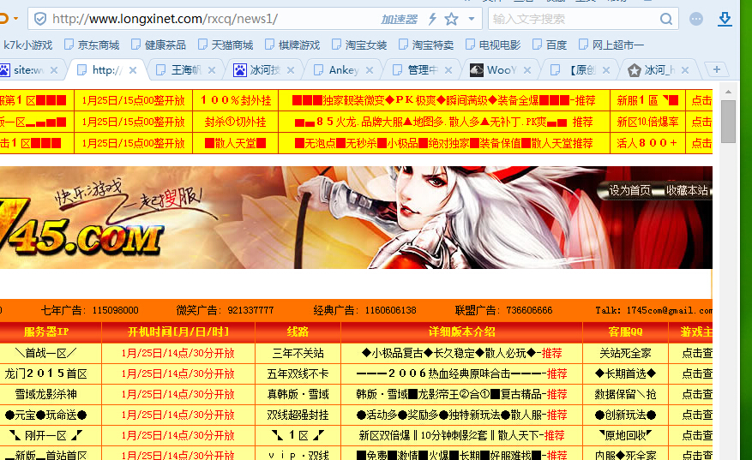
Task: Click 点击查 in the 首战一区 row
Action: 697,353
